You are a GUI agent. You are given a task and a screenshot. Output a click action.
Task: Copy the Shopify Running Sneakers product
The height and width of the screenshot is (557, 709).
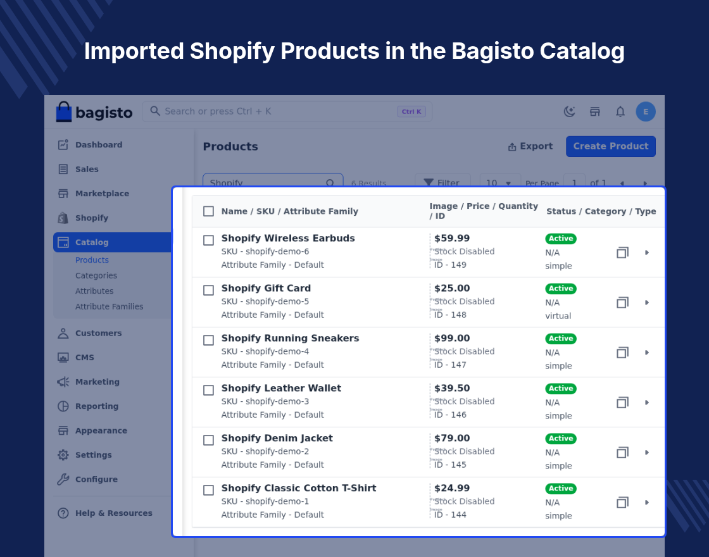623,352
